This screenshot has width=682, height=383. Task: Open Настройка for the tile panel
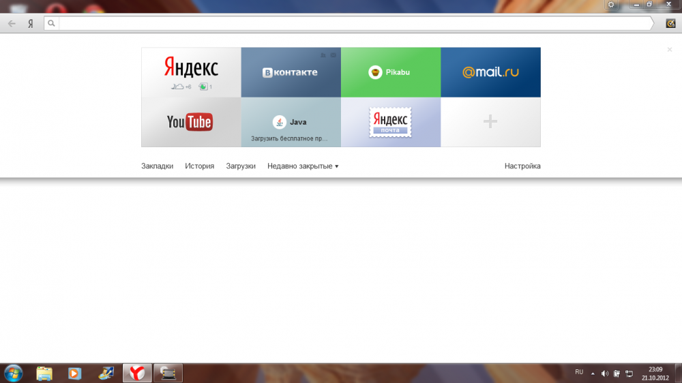pyautogui.click(x=522, y=166)
